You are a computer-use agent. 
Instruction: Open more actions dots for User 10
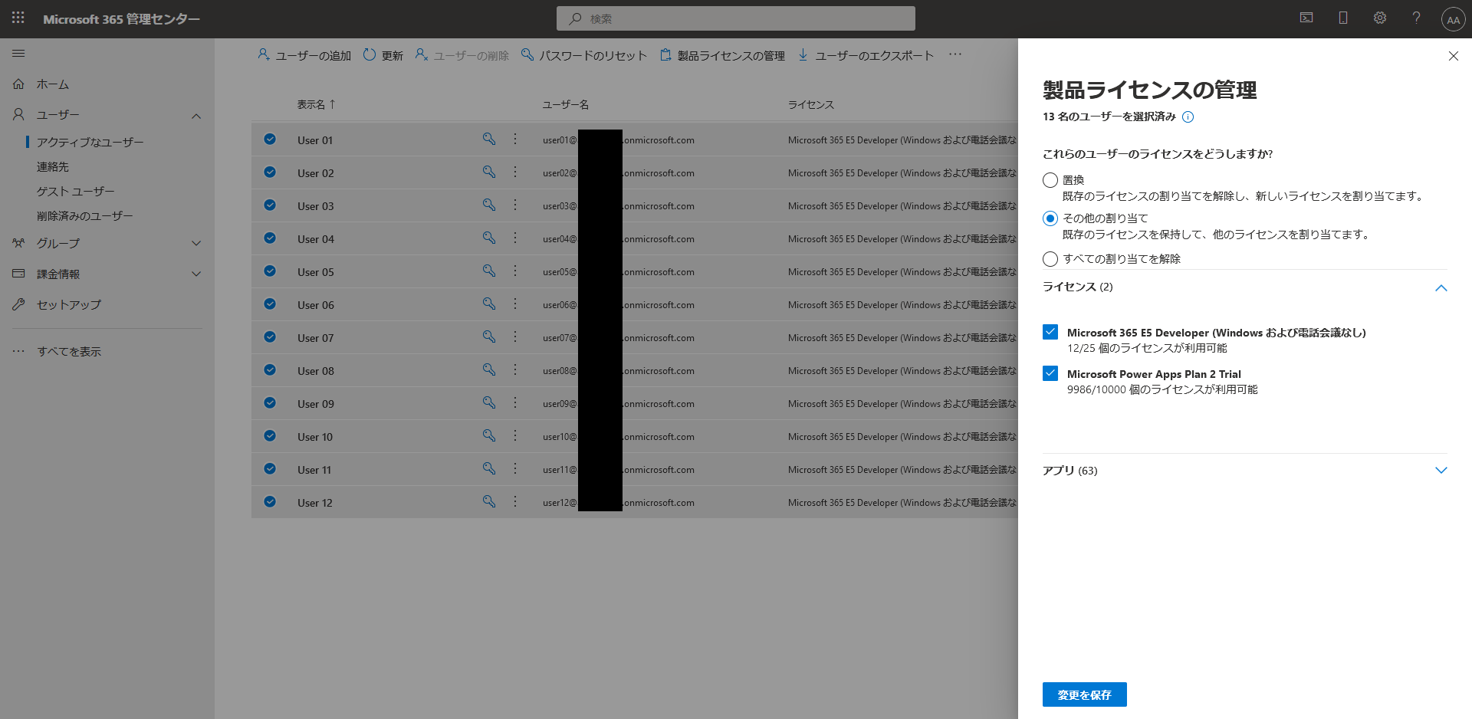[515, 435]
